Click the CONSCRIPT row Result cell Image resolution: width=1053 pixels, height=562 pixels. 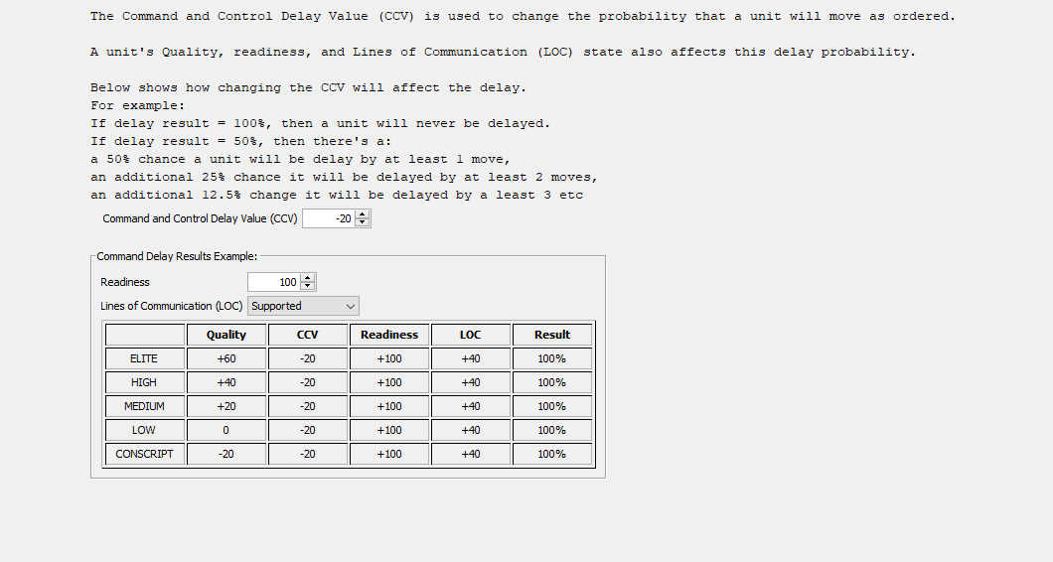point(552,454)
